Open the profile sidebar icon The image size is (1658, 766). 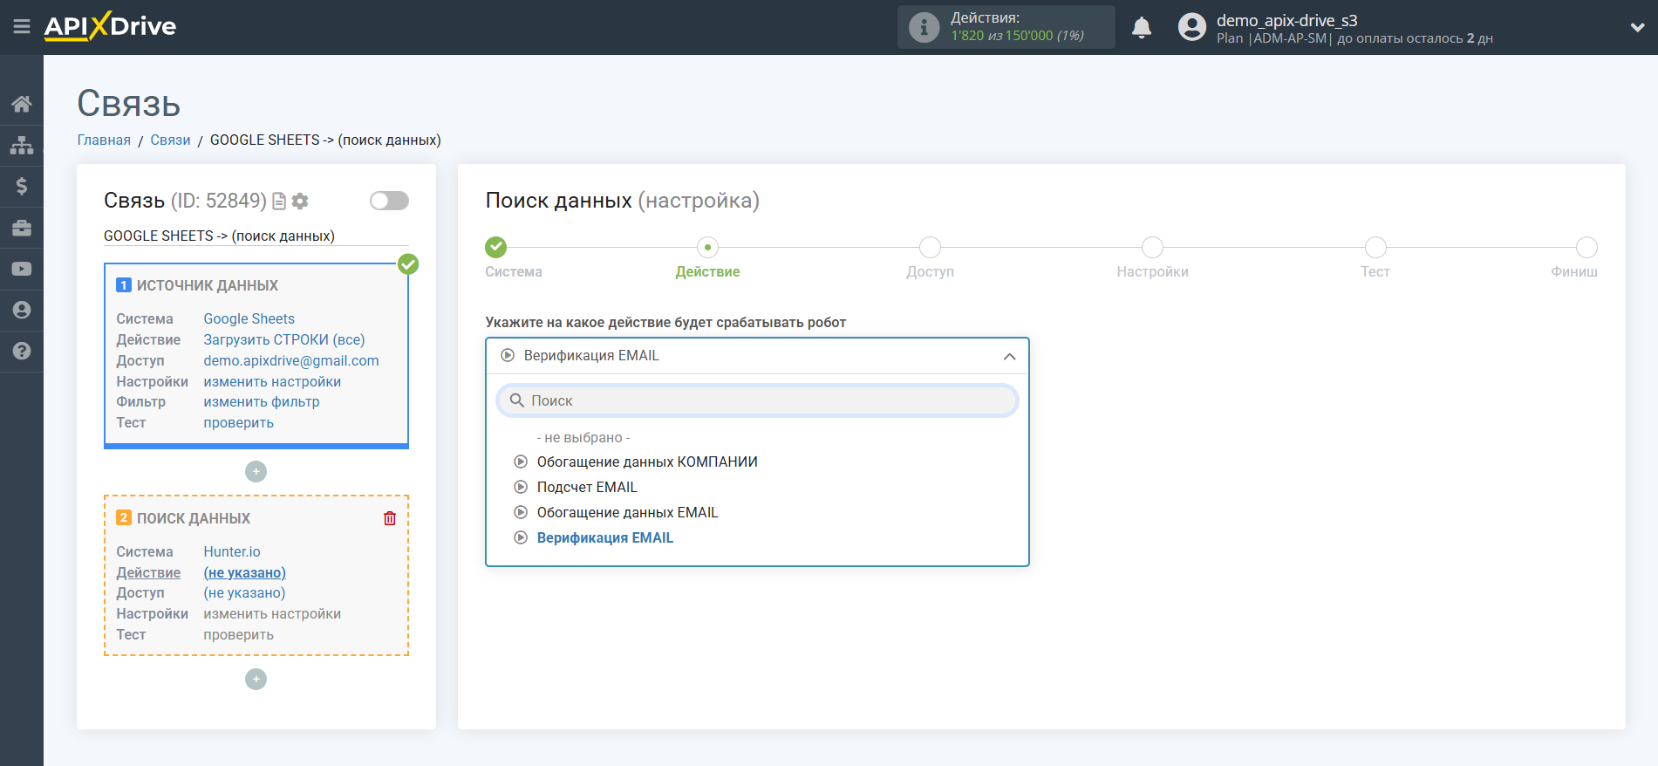pos(22,310)
